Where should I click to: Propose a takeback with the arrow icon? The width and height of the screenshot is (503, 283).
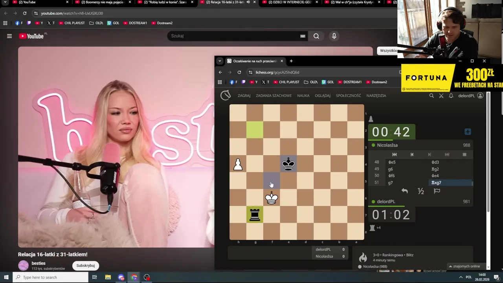tap(404, 191)
